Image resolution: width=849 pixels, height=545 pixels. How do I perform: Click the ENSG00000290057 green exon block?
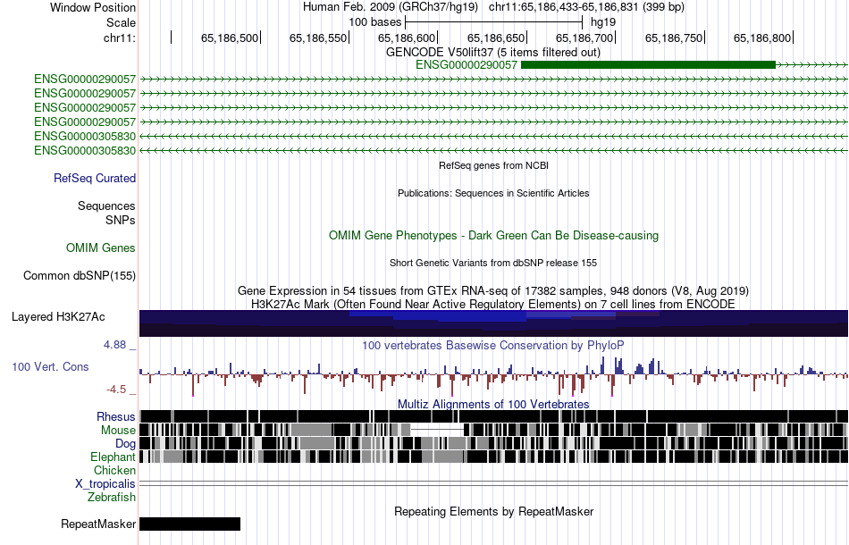pyautogui.click(x=648, y=65)
